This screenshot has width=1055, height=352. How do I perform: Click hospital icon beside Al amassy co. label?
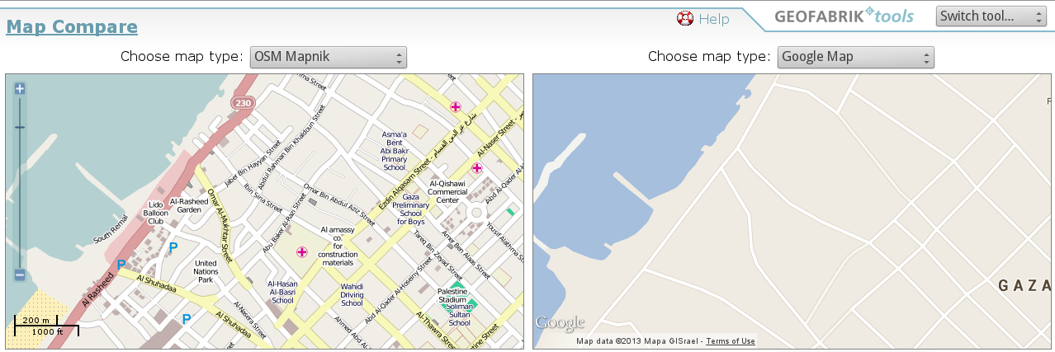[x=302, y=252]
